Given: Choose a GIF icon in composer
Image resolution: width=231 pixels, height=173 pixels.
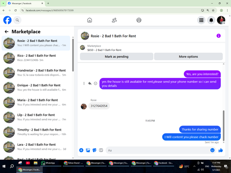Looking at the screenshot, I should [101, 150].
